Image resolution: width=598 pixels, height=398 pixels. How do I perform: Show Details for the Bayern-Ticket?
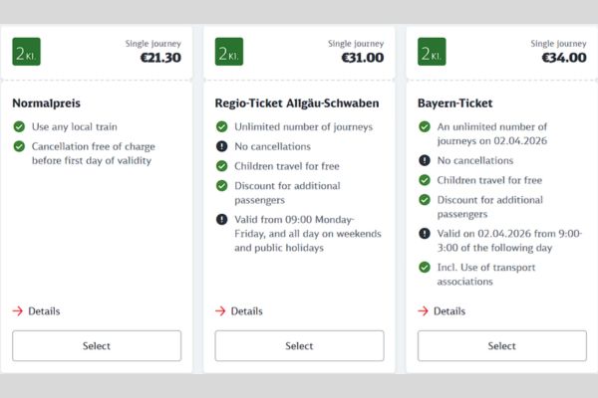(x=442, y=311)
